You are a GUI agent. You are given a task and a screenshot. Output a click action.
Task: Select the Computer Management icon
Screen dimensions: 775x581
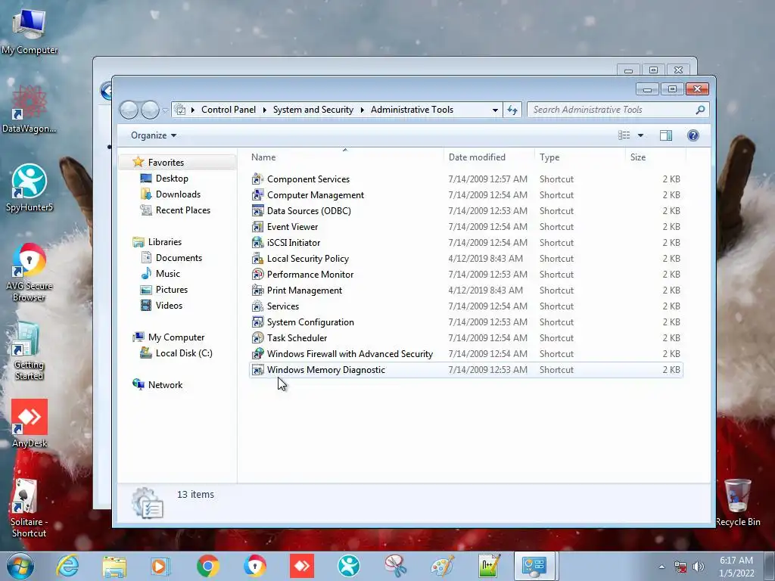tap(257, 194)
